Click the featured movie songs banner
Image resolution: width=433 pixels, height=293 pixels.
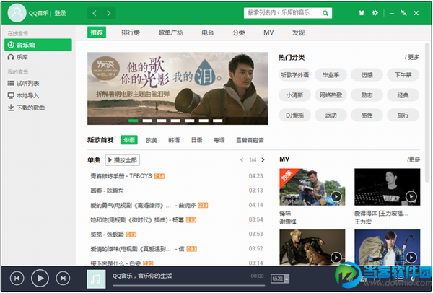tap(178, 88)
